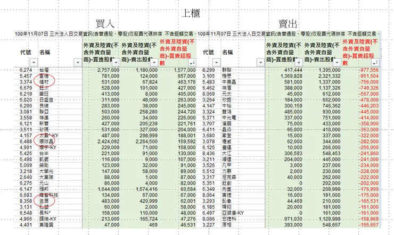Select stock code cell 3,707
This screenshot has height=235, width=394.
coord(209,124)
